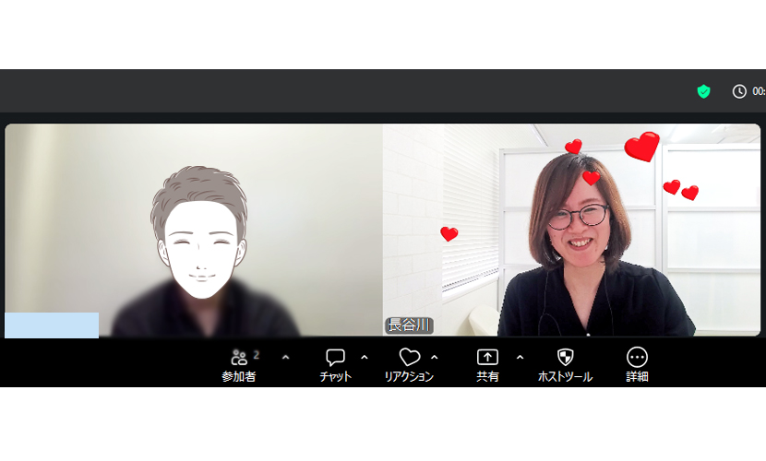The height and width of the screenshot is (461, 766).
Task: Select the video tile of 長谷川
Action: (571, 230)
